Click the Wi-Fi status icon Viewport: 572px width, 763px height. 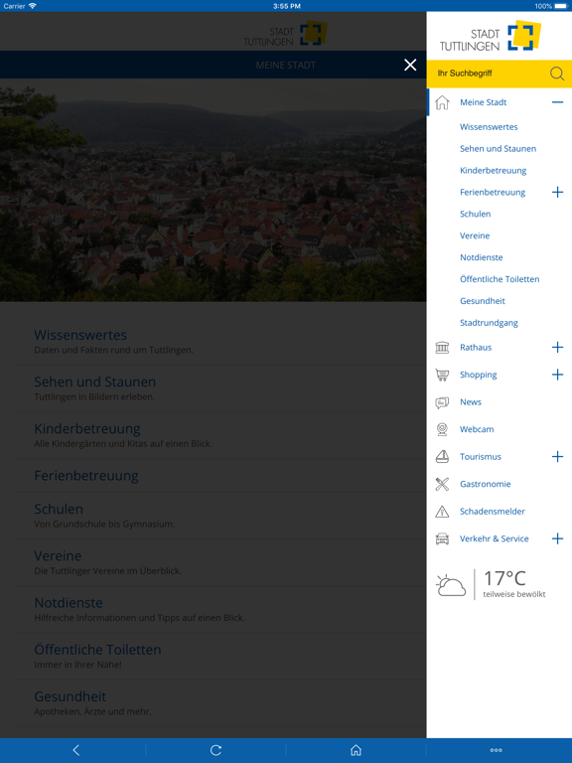[32, 6]
